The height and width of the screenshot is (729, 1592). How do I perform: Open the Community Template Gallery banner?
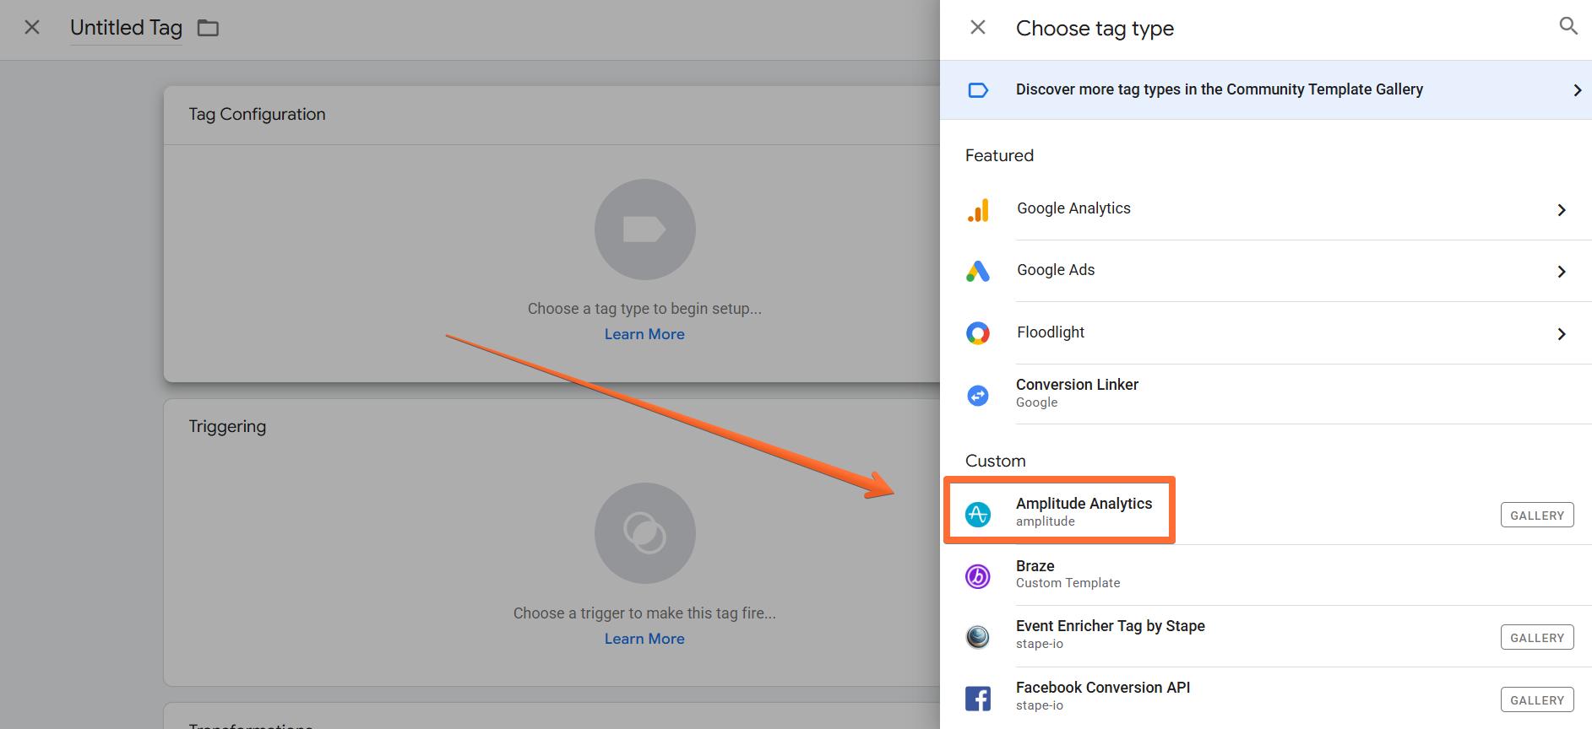coord(1266,89)
